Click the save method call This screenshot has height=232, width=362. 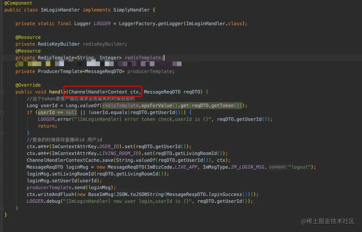tap(108, 160)
